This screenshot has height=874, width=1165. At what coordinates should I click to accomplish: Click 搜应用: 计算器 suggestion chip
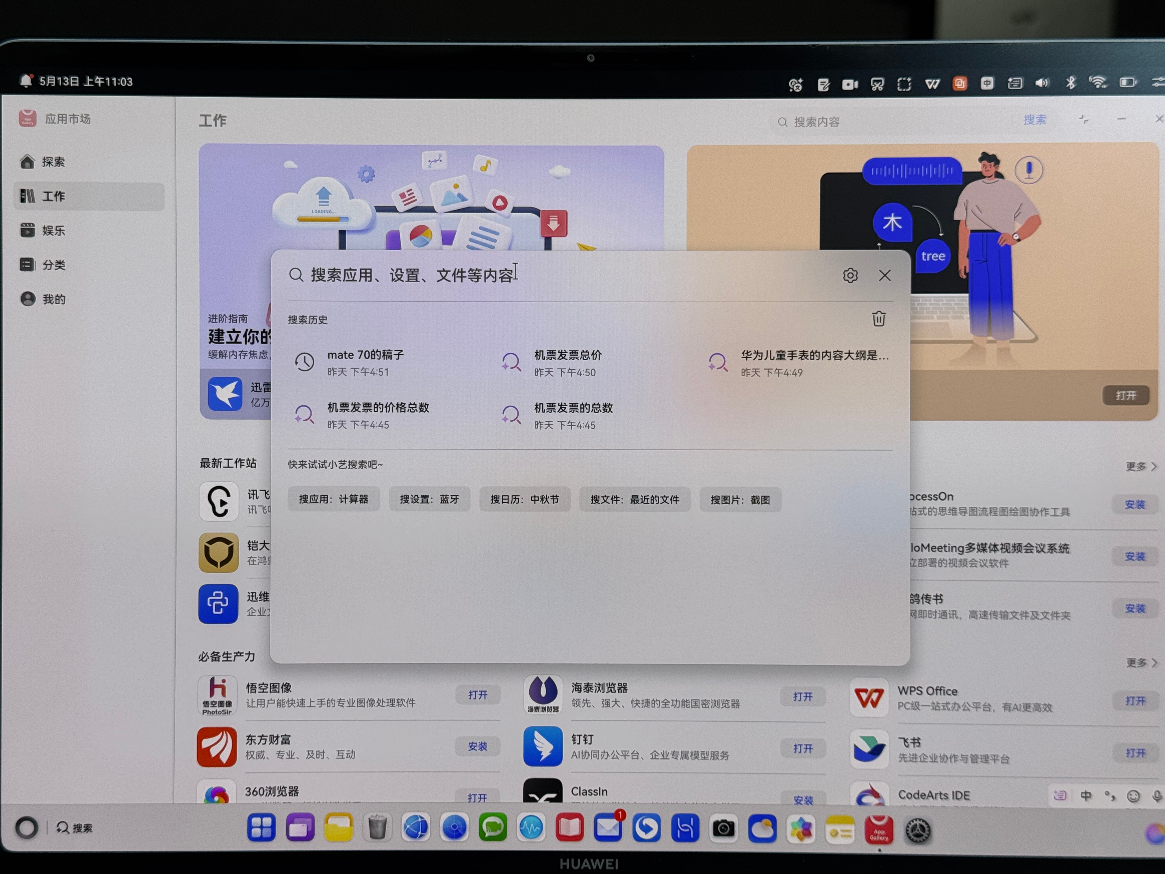[333, 499]
